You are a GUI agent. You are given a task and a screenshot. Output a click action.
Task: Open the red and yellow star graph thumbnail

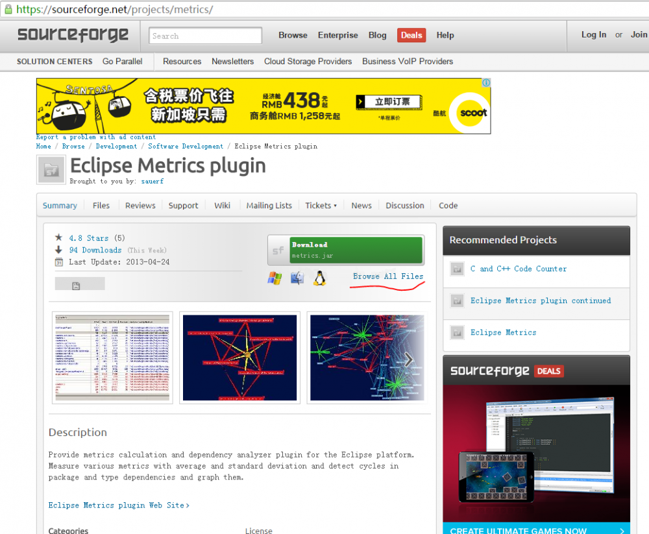click(x=239, y=358)
